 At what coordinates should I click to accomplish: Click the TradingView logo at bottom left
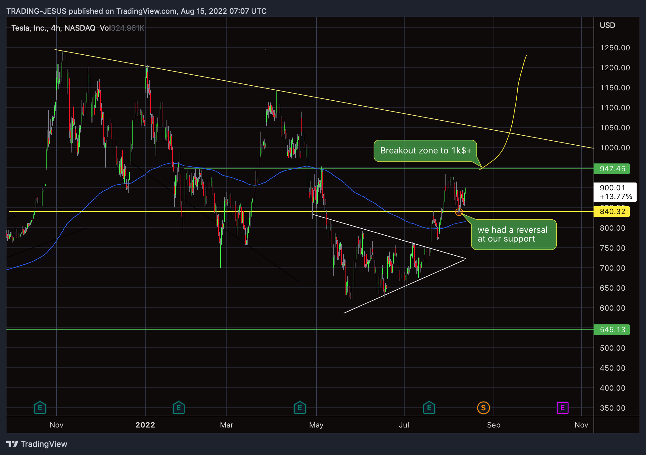37,444
